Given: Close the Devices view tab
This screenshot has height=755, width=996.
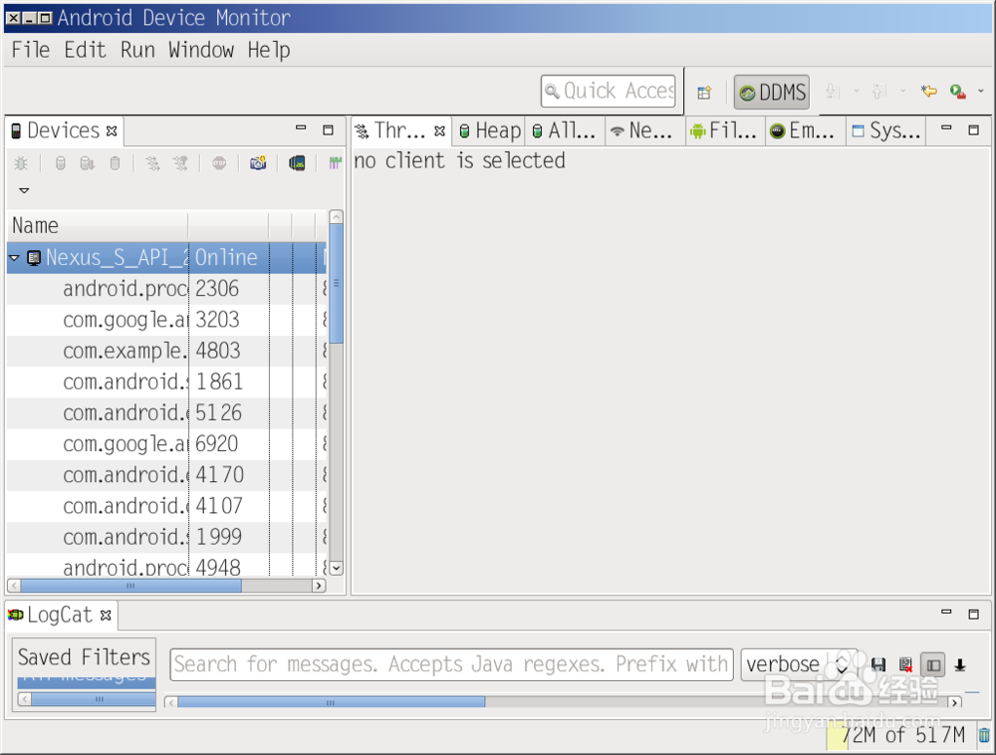Looking at the screenshot, I should [x=112, y=130].
